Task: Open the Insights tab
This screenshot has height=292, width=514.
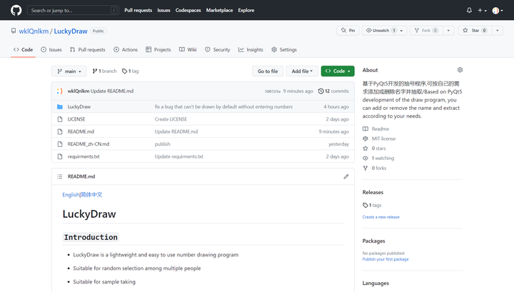Action: [251, 50]
